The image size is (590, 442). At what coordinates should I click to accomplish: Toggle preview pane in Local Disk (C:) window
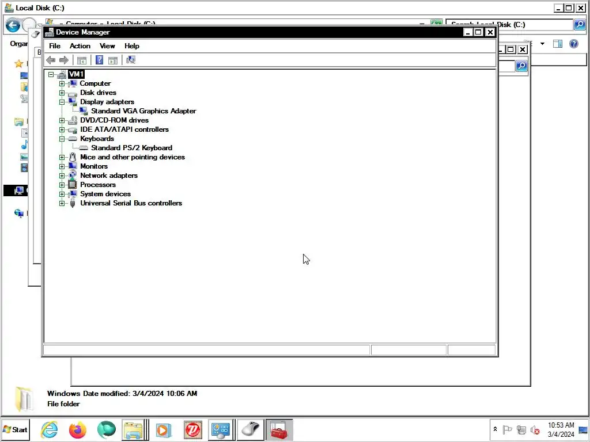[558, 44]
